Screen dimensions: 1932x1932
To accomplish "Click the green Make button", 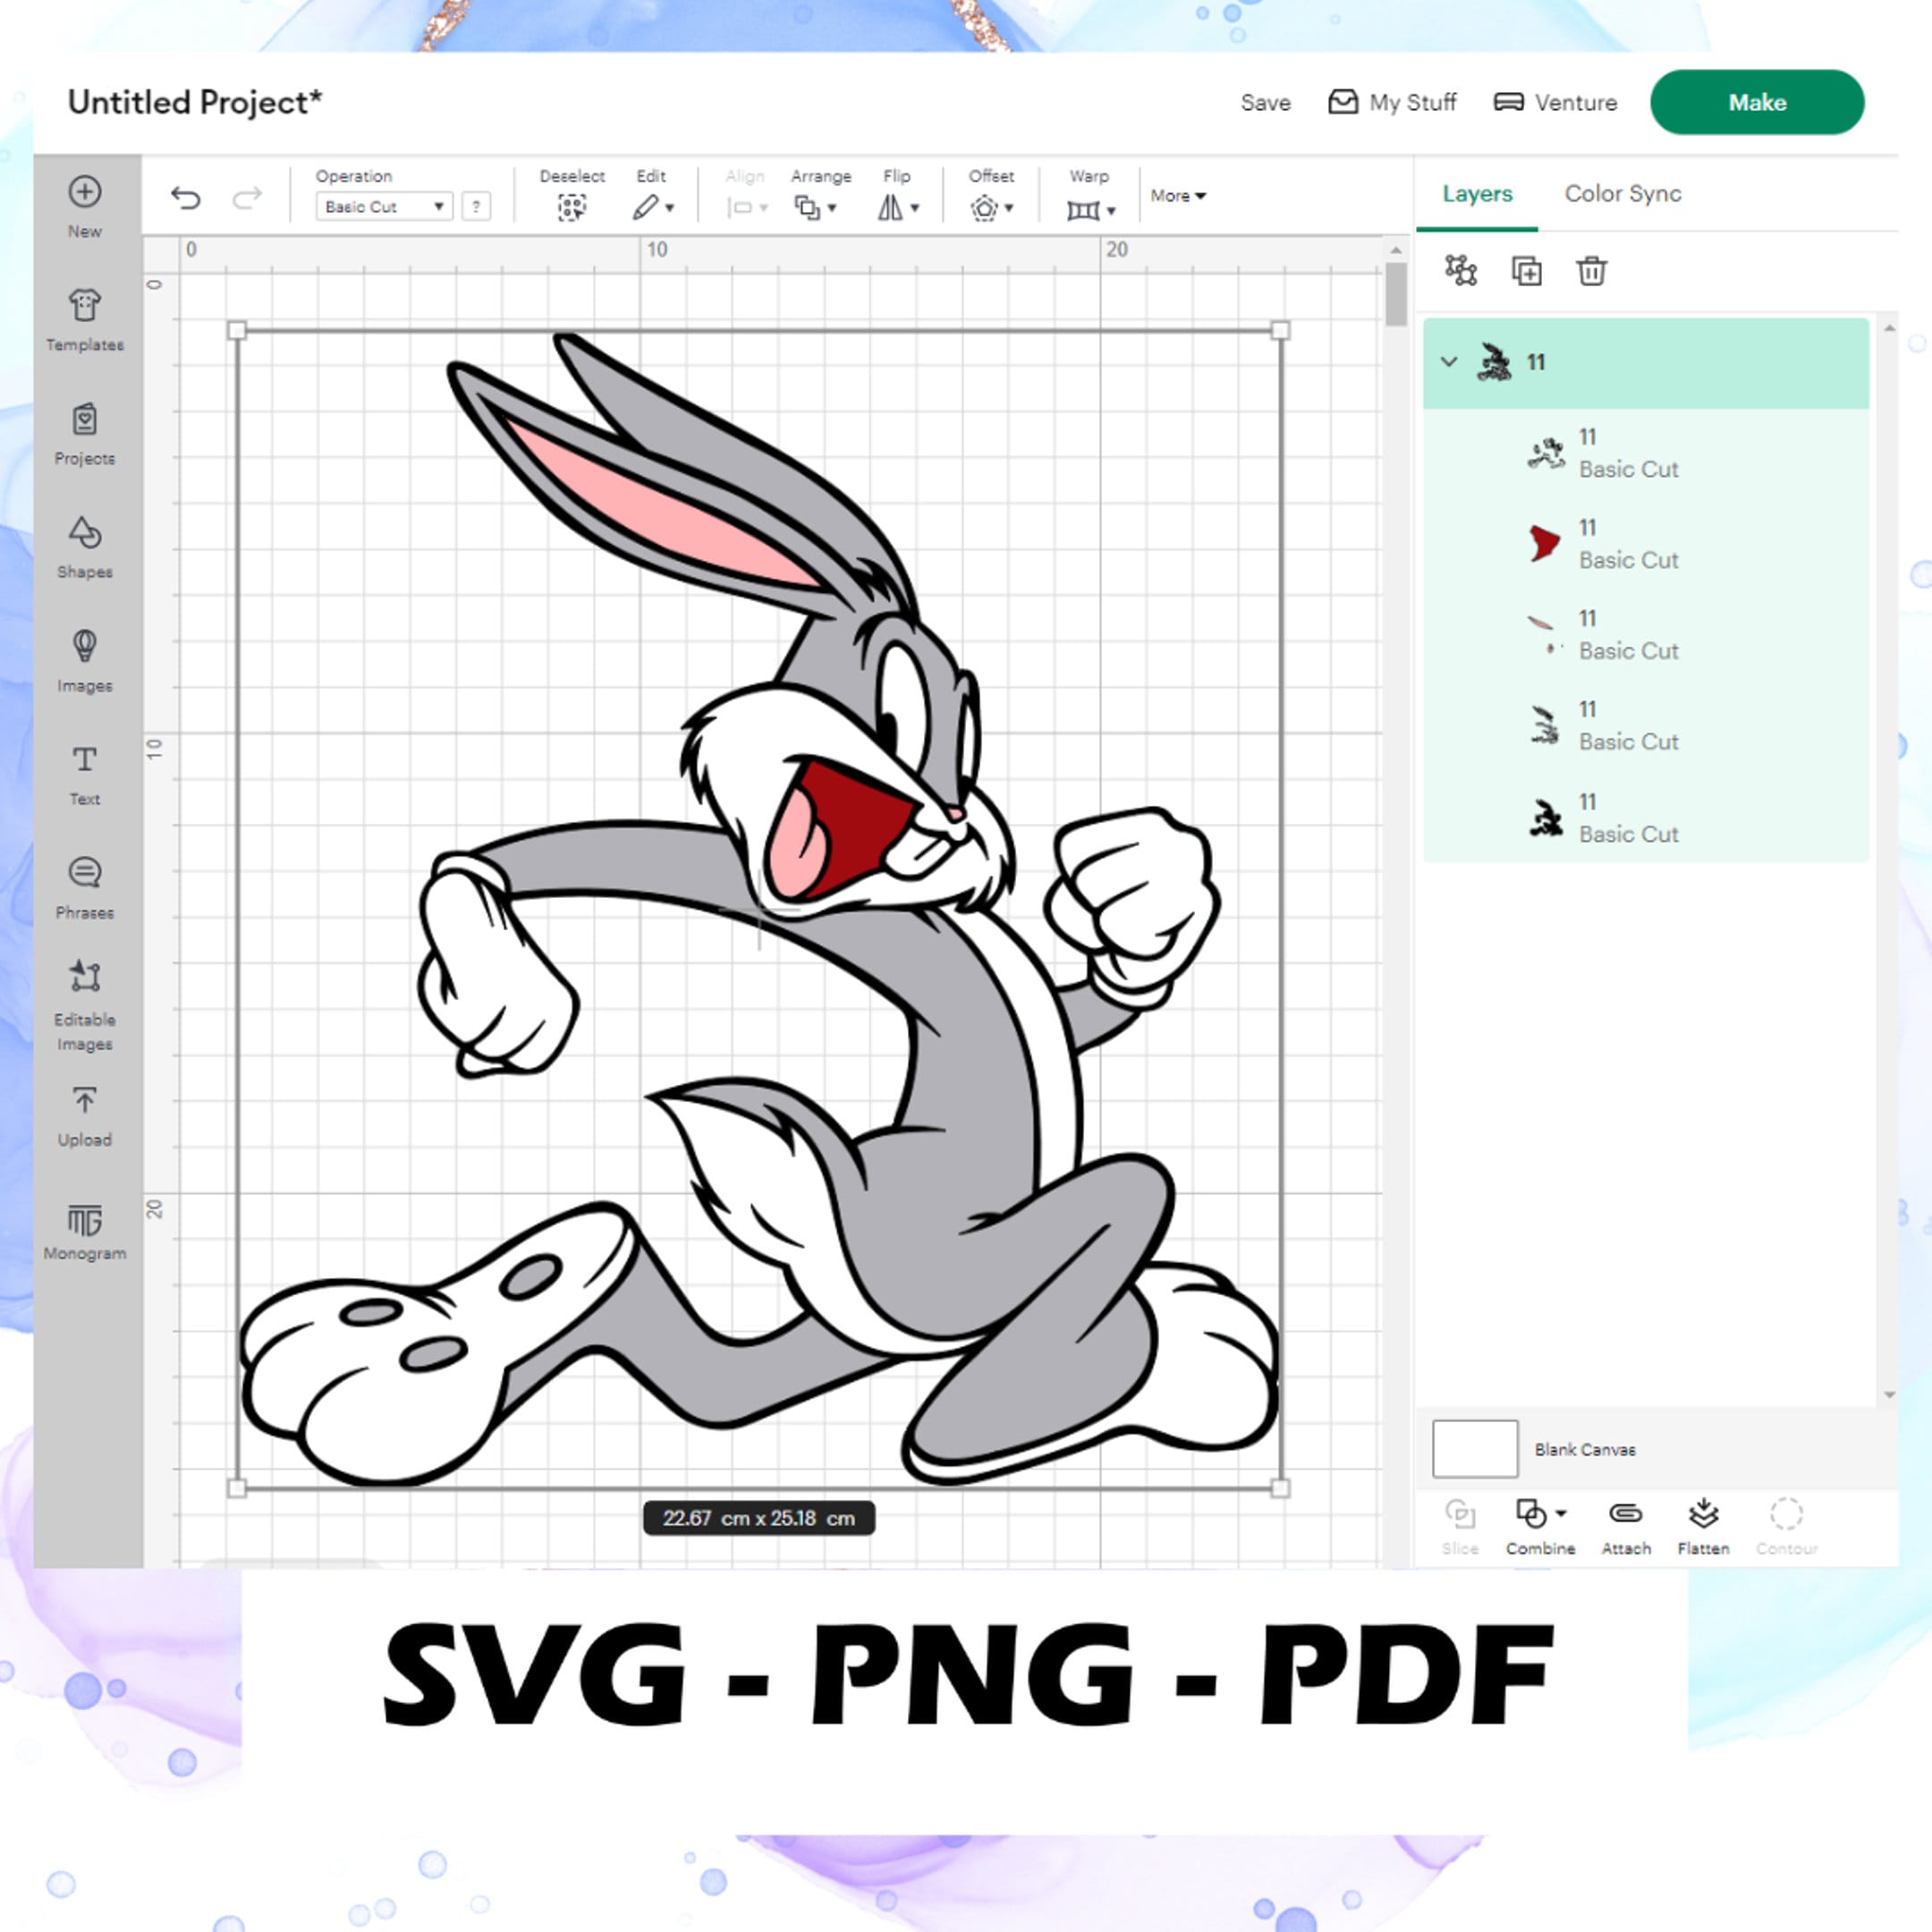I will click(1757, 102).
